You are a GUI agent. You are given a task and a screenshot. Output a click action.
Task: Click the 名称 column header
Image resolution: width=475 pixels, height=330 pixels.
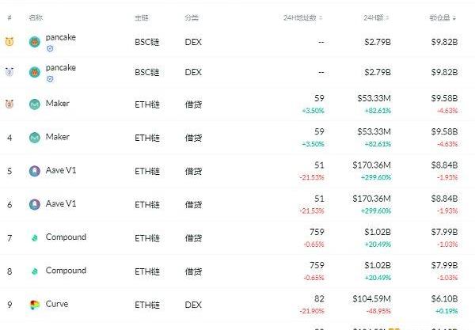click(36, 17)
